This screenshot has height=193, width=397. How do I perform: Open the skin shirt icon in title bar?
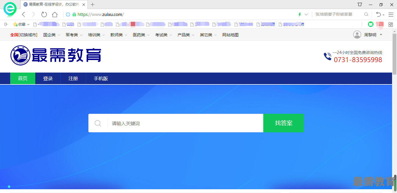(x=360, y=4)
